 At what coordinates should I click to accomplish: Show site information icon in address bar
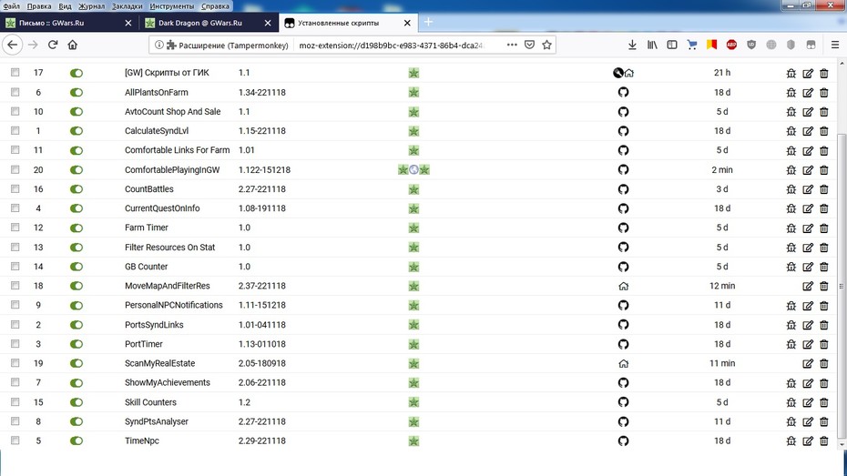[x=158, y=45]
